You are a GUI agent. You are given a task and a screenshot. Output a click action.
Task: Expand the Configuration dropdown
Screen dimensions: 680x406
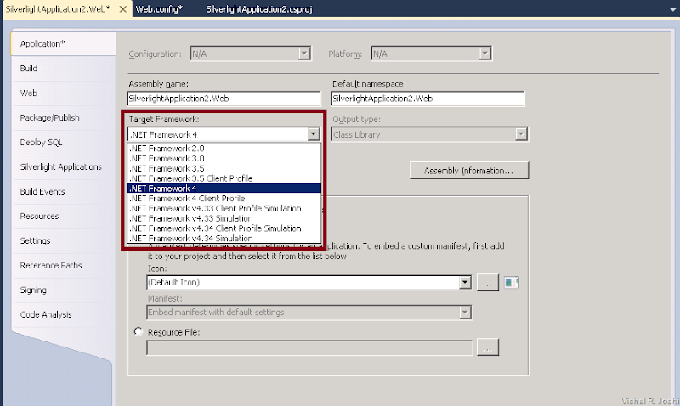(x=304, y=54)
